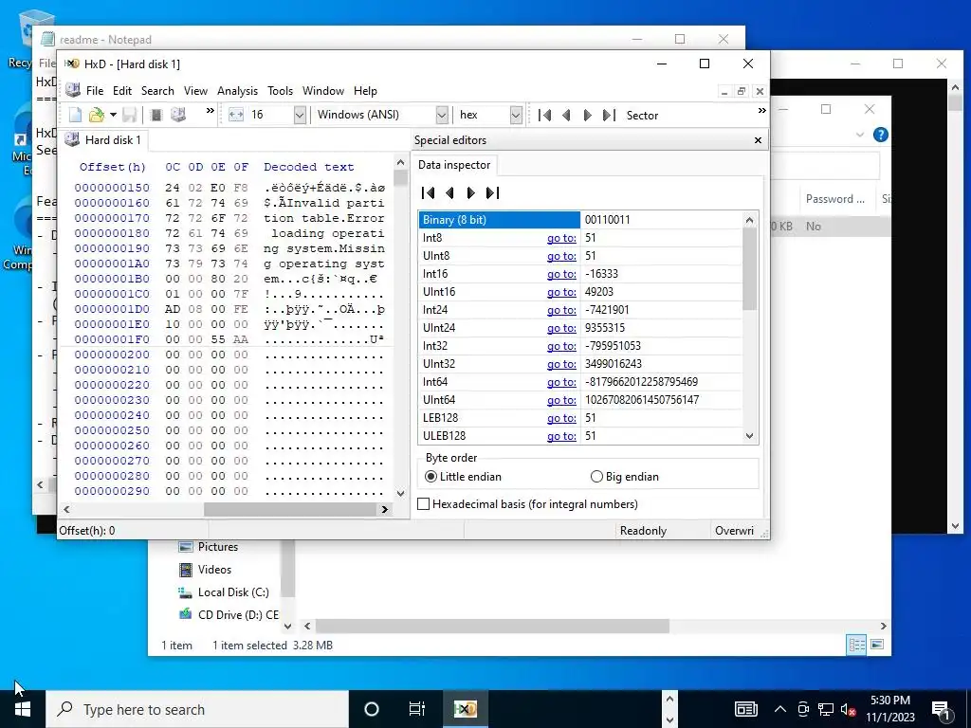Open the Window menu
This screenshot has height=728, width=971.
tap(322, 91)
